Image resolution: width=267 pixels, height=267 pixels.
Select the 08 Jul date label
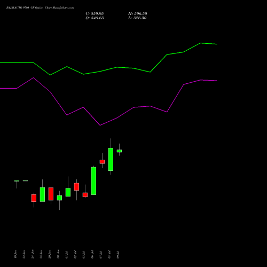(109, 255)
